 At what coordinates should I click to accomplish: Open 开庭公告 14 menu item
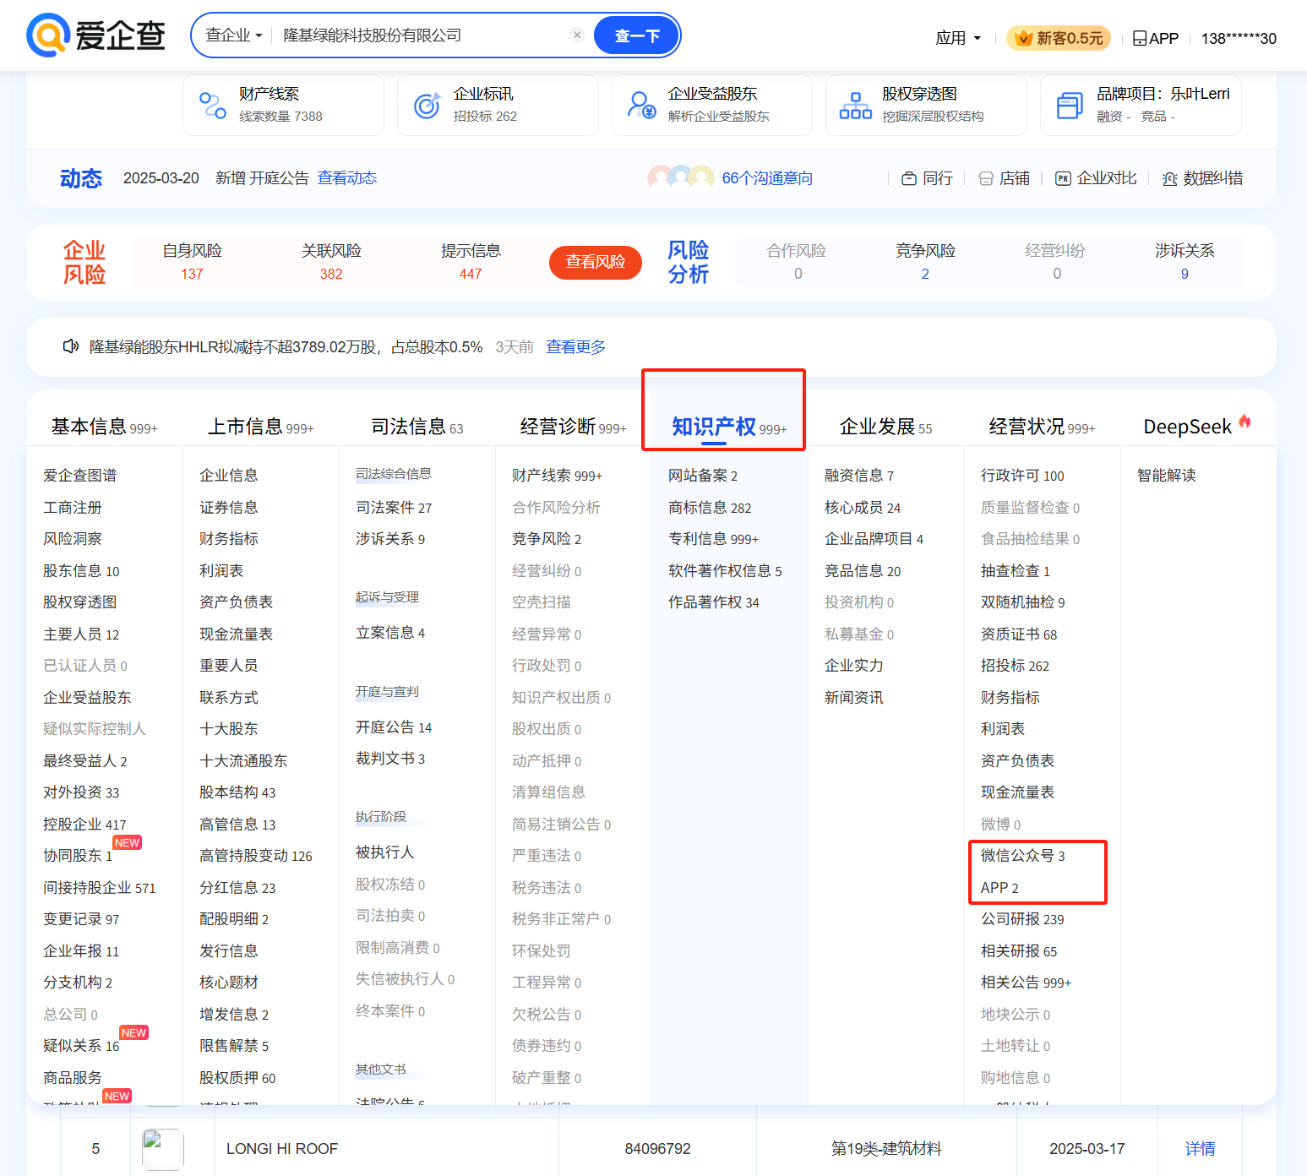tap(394, 727)
